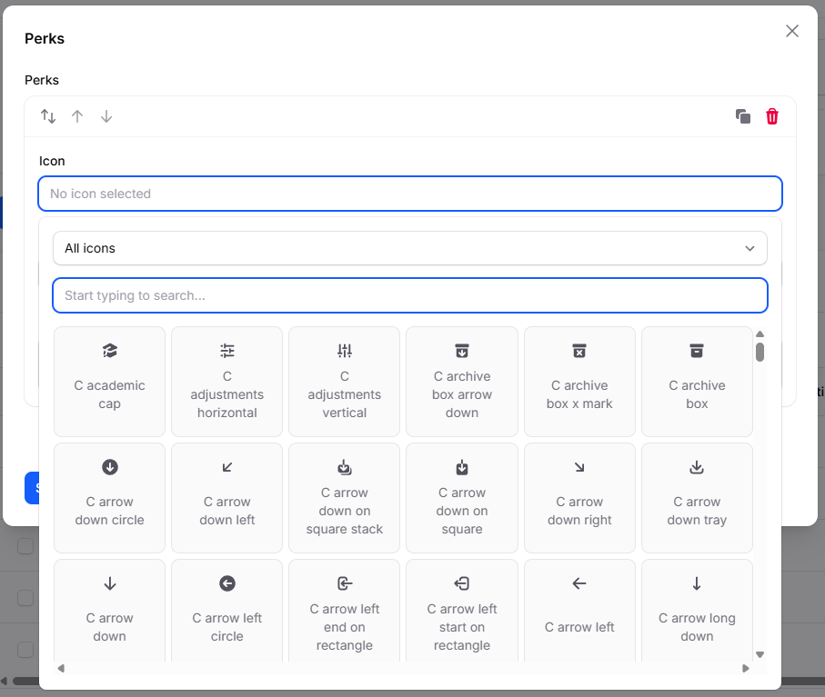Image resolution: width=825 pixels, height=697 pixels.
Task: Duplicate the perk with the copy icon
Action: point(743,116)
